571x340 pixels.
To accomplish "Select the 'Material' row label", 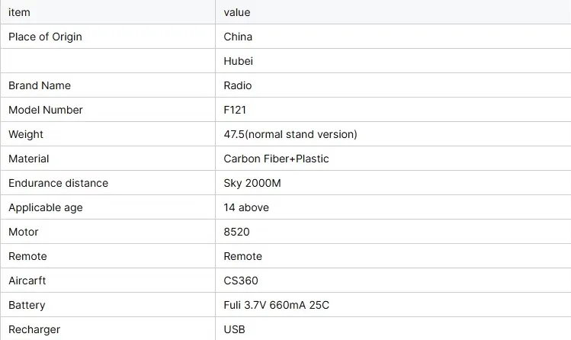I will click(x=29, y=159).
